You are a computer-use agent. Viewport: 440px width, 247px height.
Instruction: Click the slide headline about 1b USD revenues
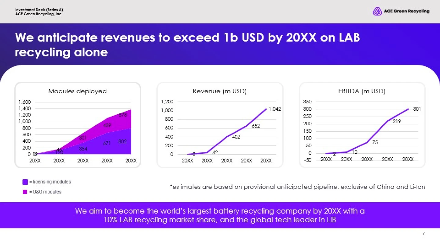point(187,45)
